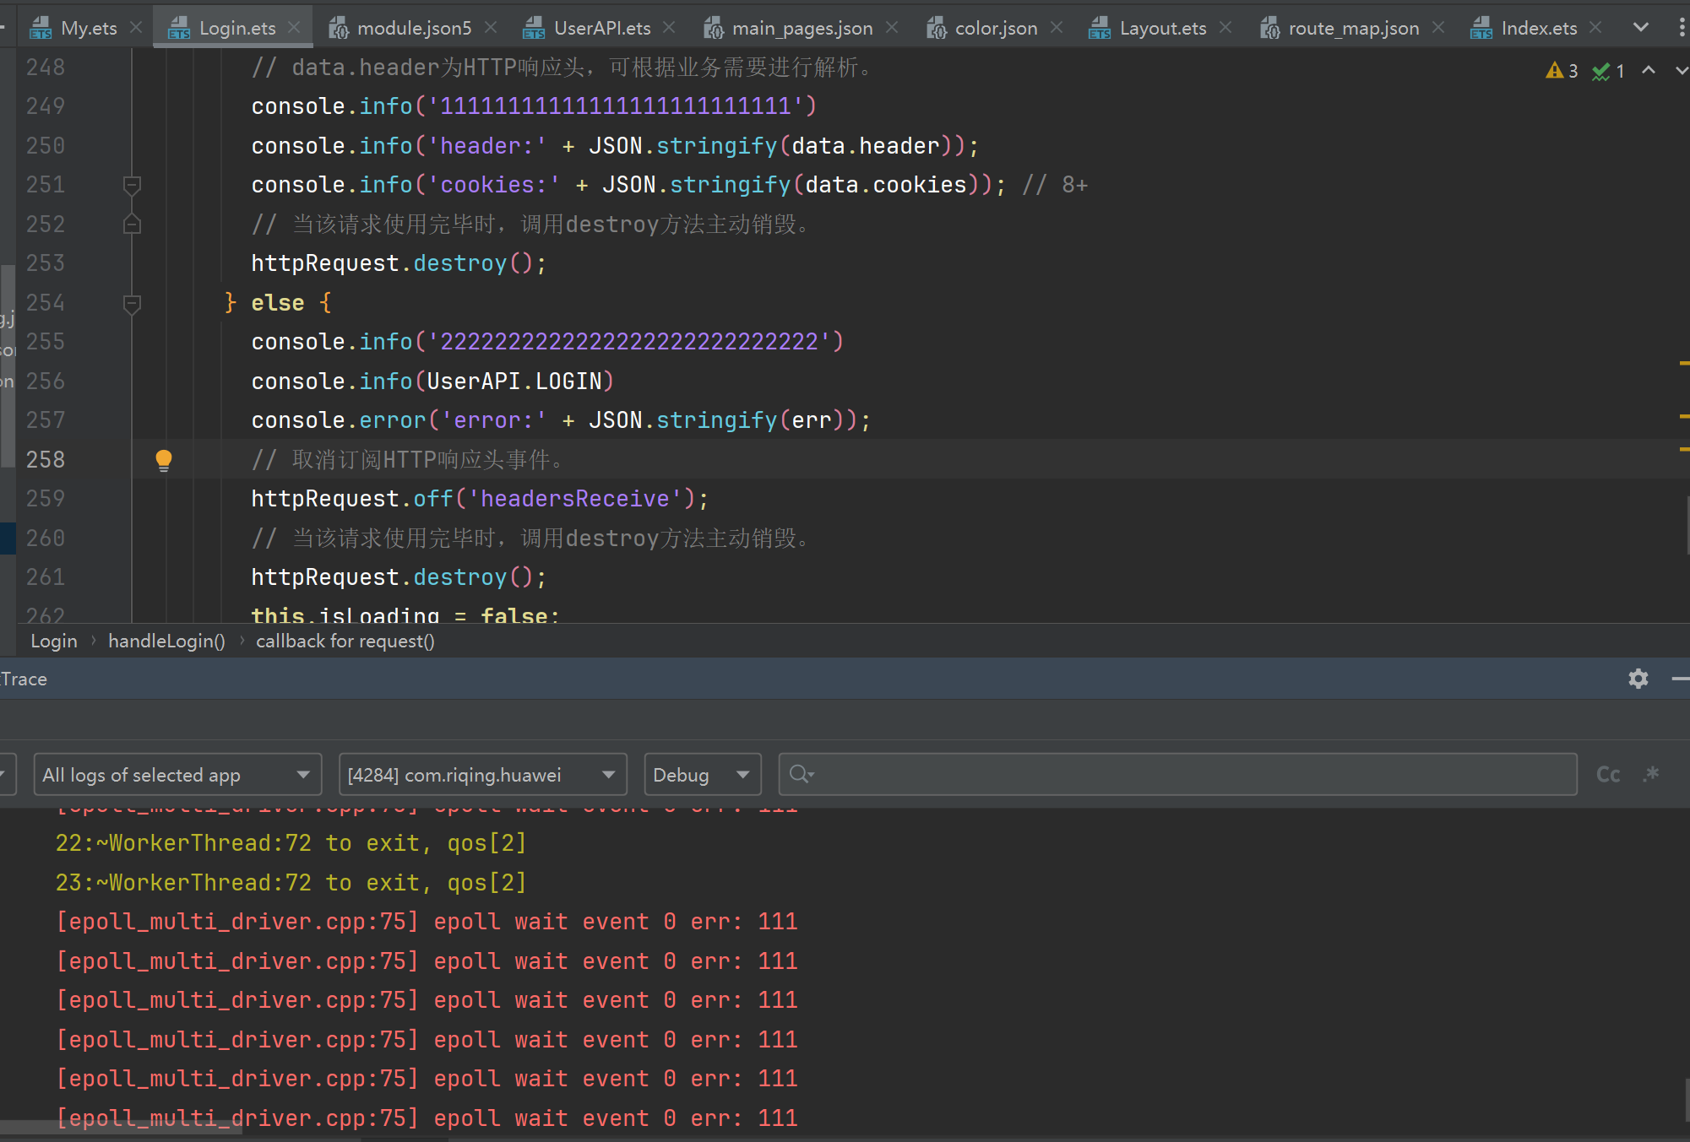Open the com.riqing.huawei process dropdown
The height and width of the screenshot is (1142, 1690).
coord(482,775)
